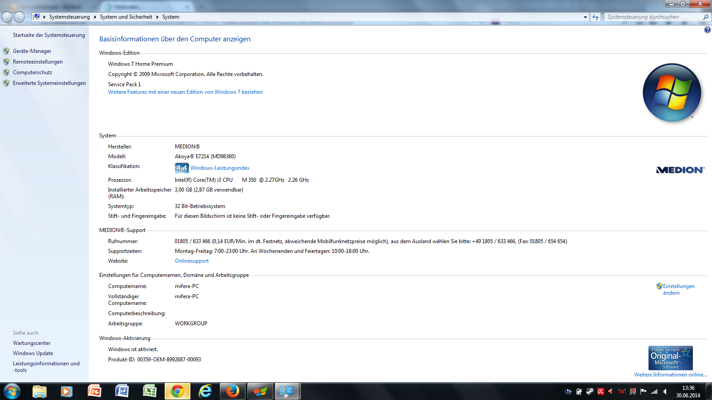Click the address bar refresh icon
The height and width of the screenshot is (400, 712).
595,17
